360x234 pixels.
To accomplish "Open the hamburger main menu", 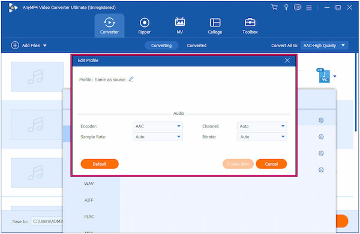I will click(x=309, y=7).
